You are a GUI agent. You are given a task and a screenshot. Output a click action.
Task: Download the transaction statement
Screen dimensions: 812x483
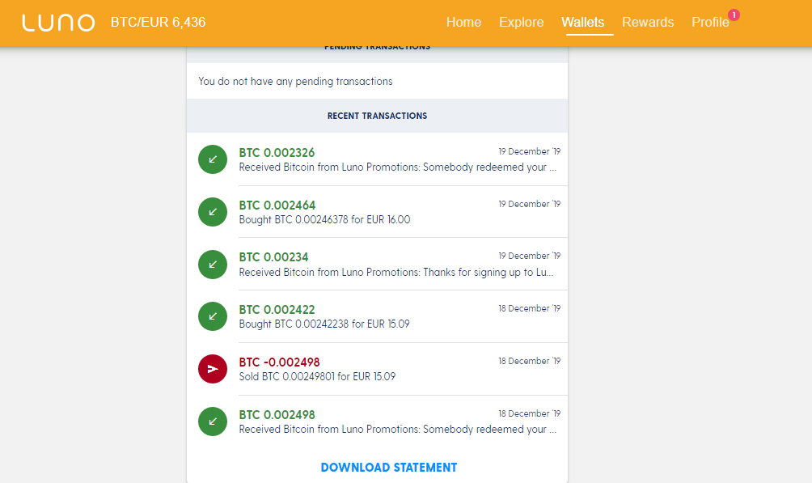click(388, 468)
